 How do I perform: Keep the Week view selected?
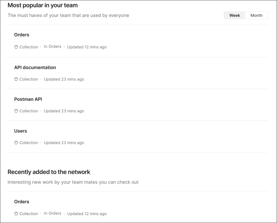coord(234,15)
